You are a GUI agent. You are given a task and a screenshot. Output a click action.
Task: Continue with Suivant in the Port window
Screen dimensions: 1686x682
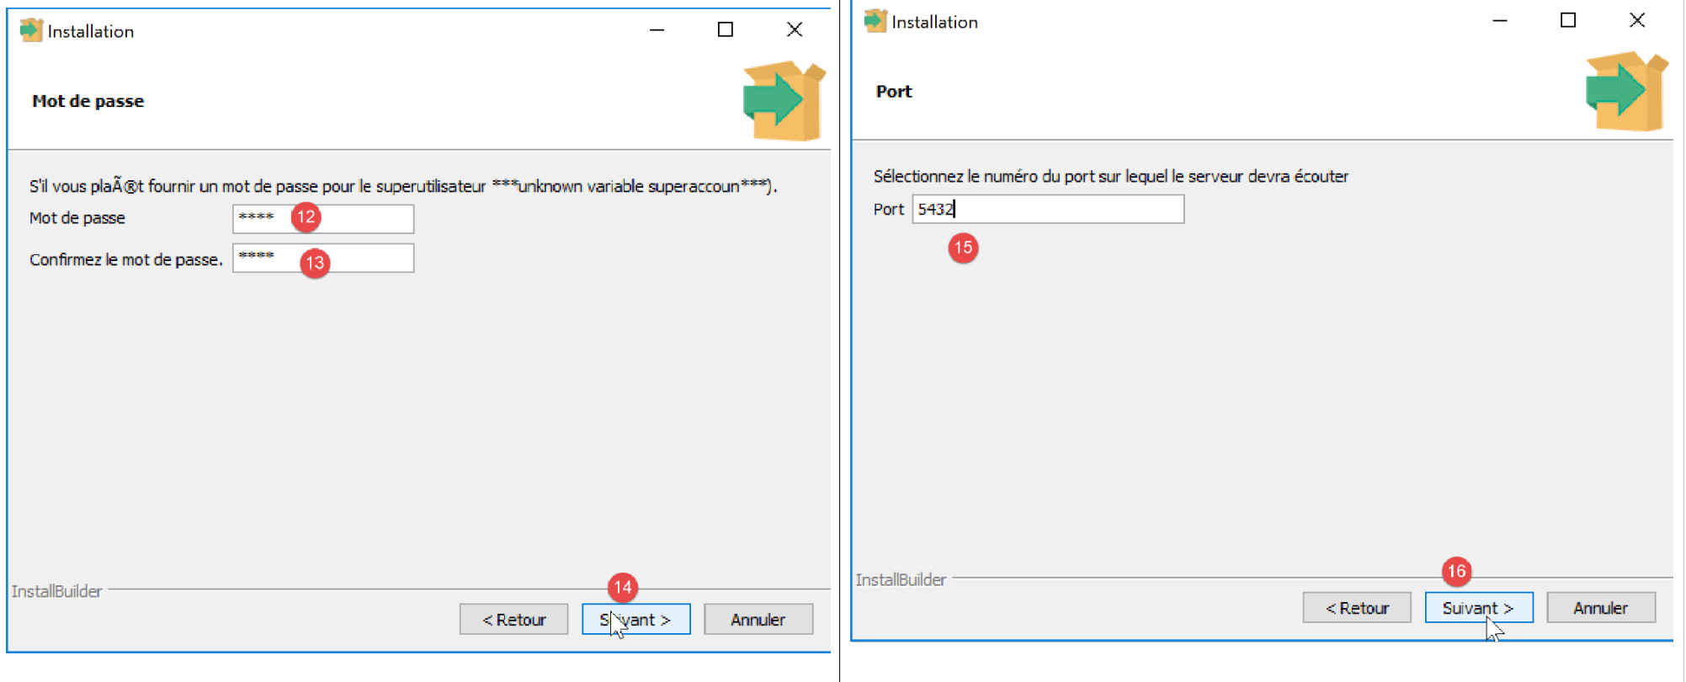point(1478,608)
